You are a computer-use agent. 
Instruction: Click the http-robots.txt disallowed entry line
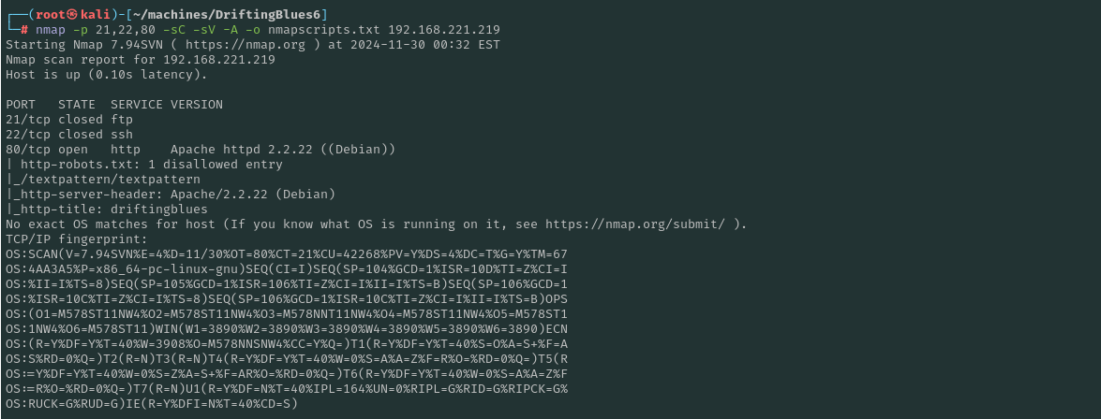click(144, 164)
